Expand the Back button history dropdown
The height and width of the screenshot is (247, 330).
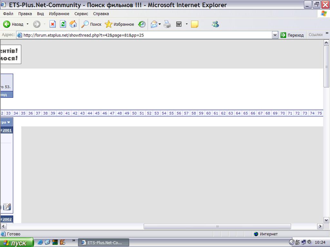click(x=27, y=24)
